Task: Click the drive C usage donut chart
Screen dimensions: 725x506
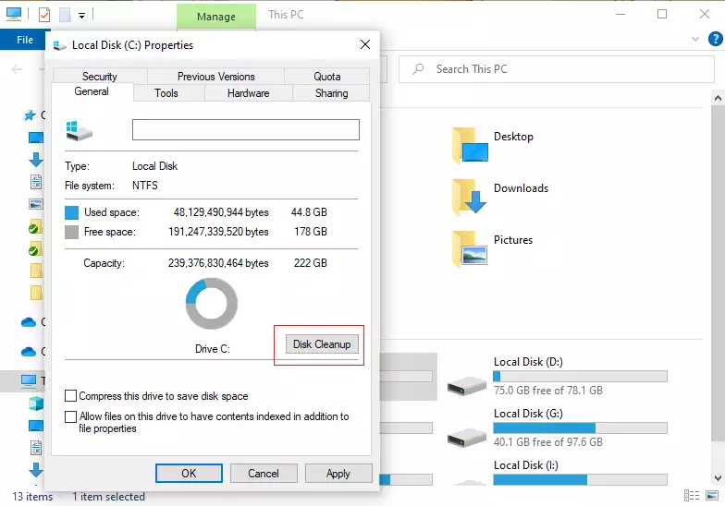Action: (x=211, y=303)
